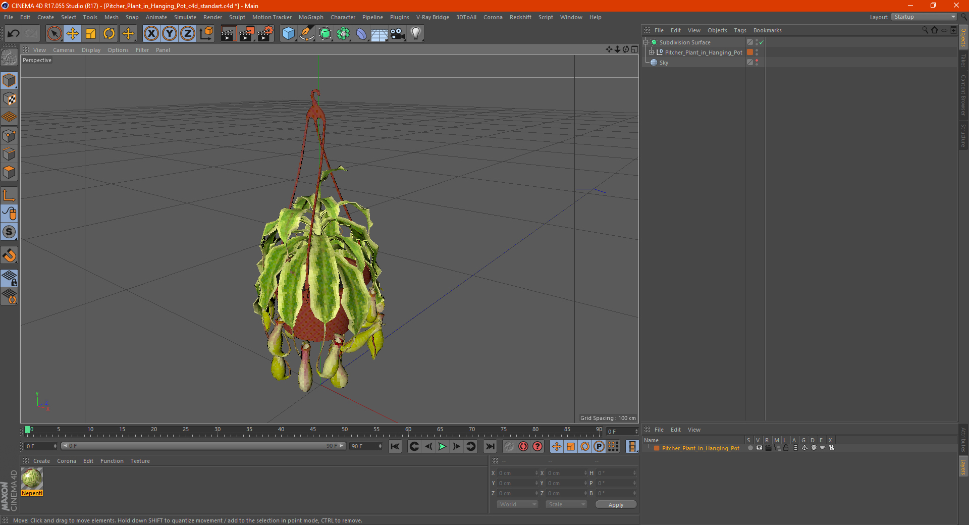Switch to Points mode
The height and width of the screenshot is (525, 969).
[x=9, y=136]
